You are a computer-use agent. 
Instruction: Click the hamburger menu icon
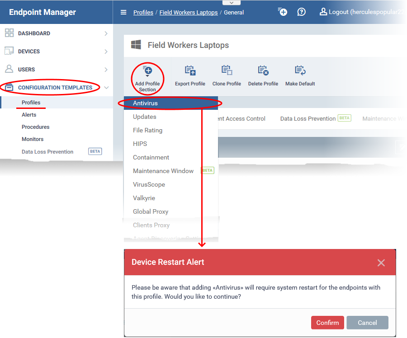[123, 12]
